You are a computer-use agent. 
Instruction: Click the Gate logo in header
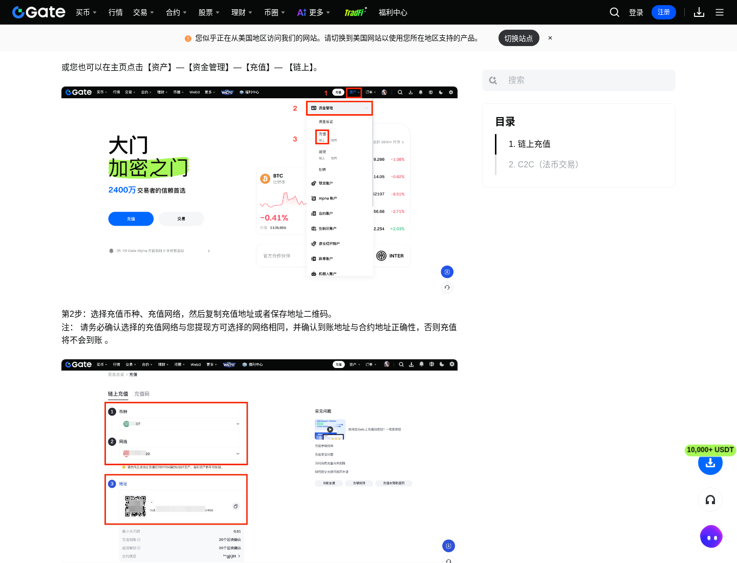coord(39,12)
